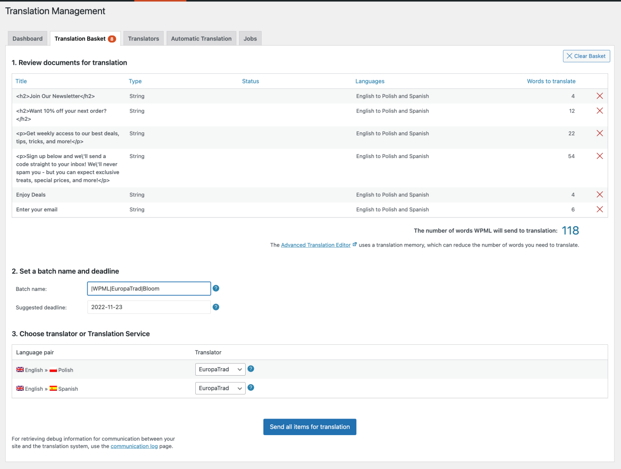Open the Translators tab
Screen dimensions: 621x469
tap(144, 39)
